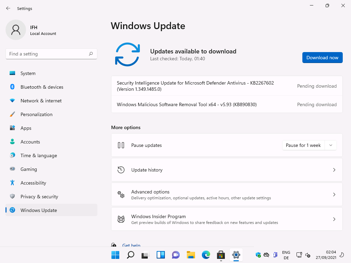Click the Windows Insider Program title

click(158, 216)
